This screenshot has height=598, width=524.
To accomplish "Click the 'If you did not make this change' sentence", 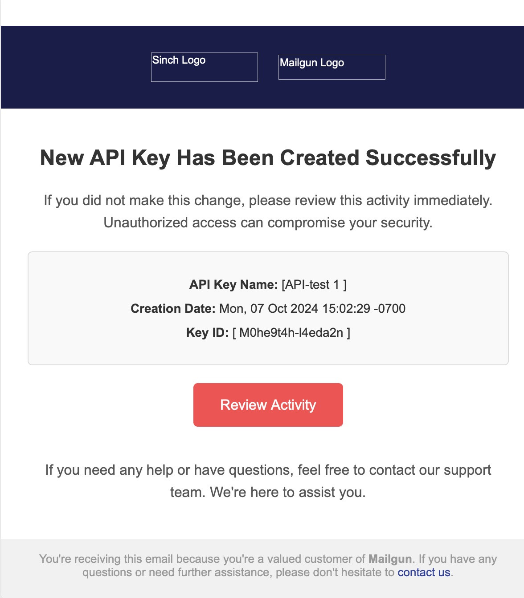I will [268, 201].
